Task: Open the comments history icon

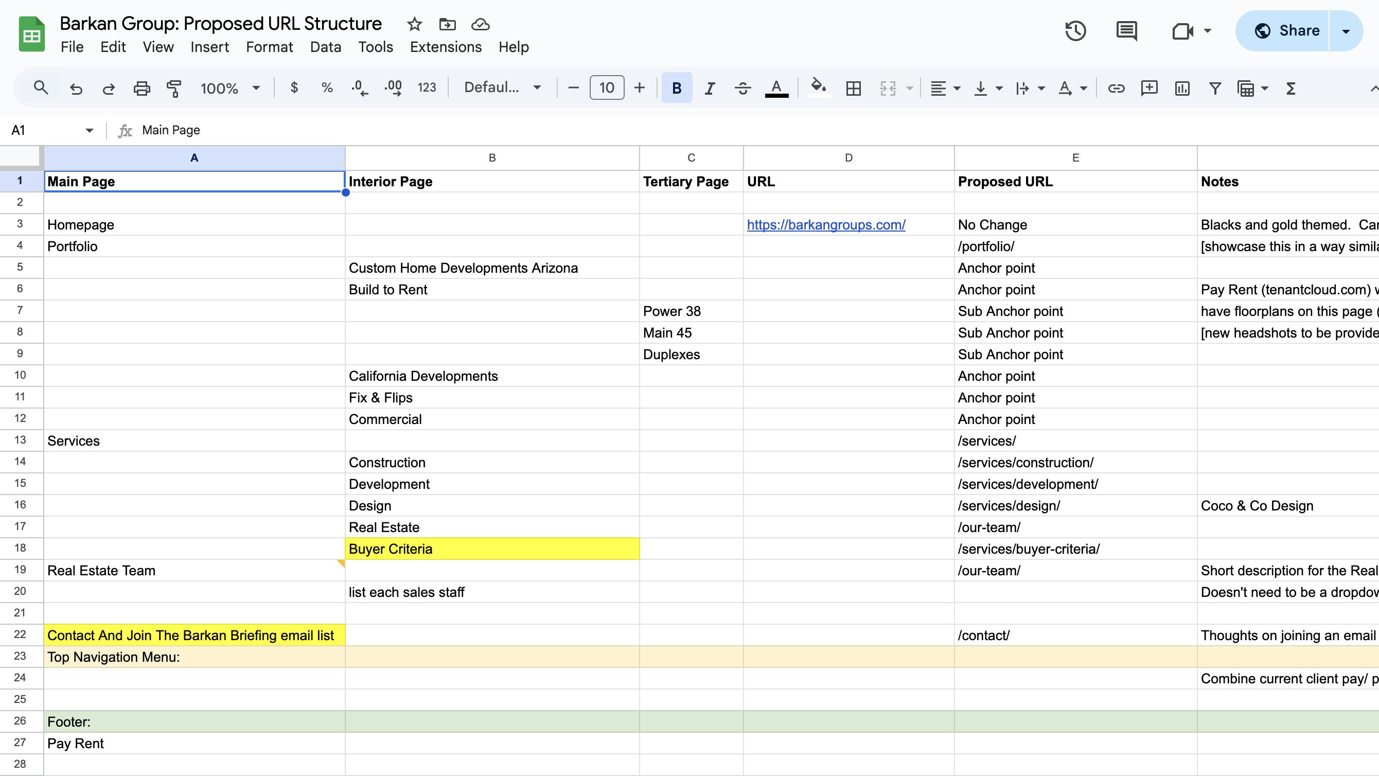Action: (x=1126, y=30)
